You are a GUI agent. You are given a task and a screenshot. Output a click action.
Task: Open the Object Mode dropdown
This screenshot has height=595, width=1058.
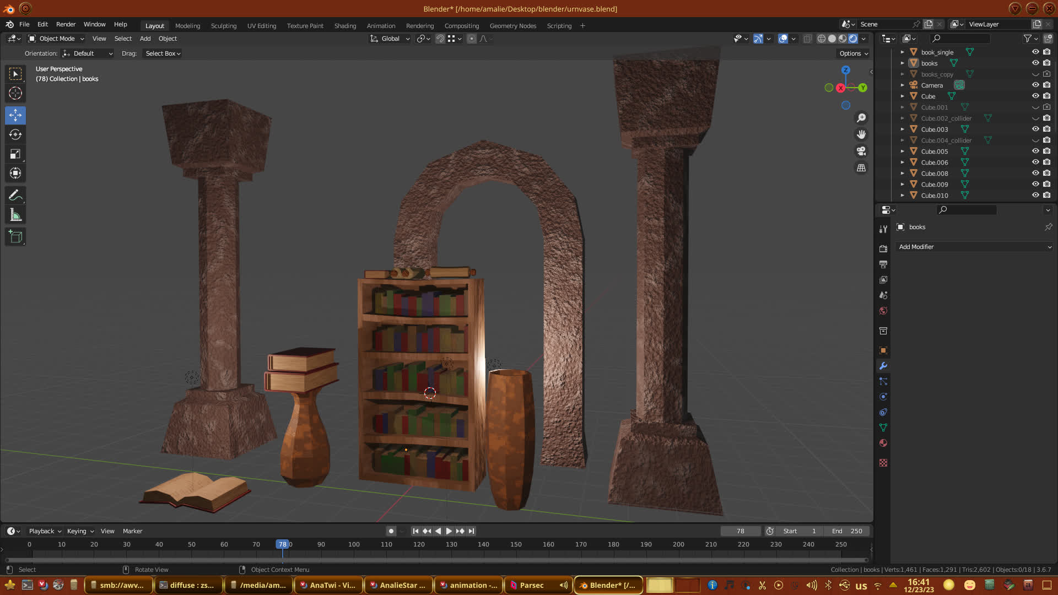[x=56, y=39]
